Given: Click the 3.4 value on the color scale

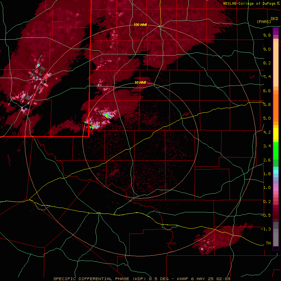Looking at the screenshot, I should tap(267, 146).
